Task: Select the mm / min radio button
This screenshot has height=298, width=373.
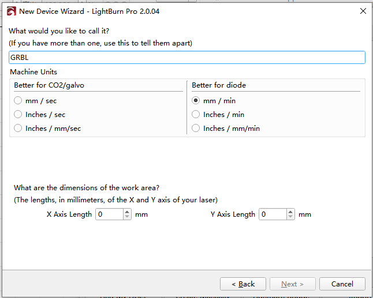Action: pos(196,101)
